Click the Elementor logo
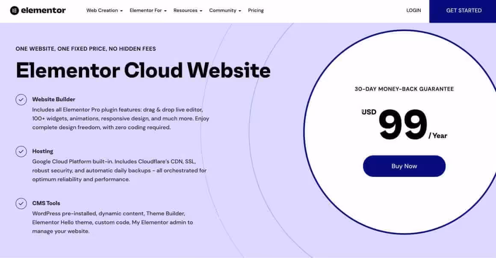 point(38,10)
